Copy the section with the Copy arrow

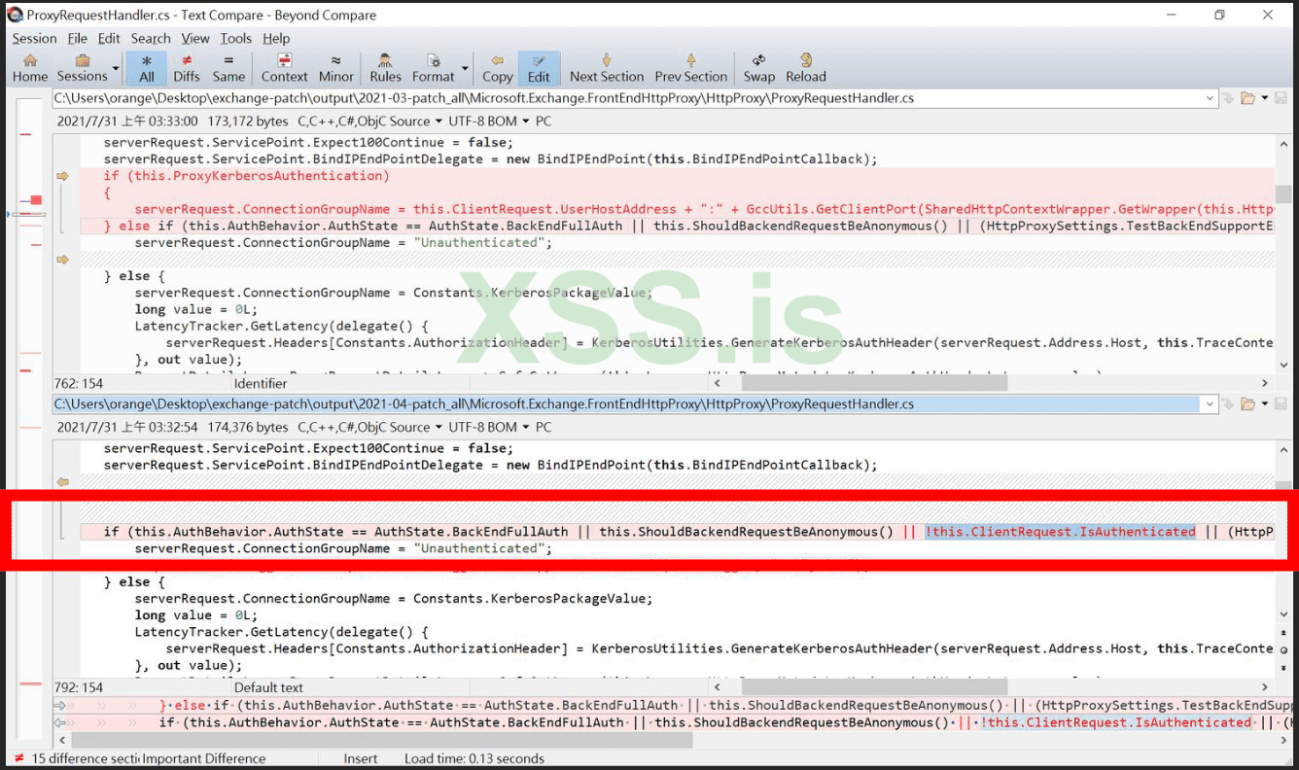497,68
